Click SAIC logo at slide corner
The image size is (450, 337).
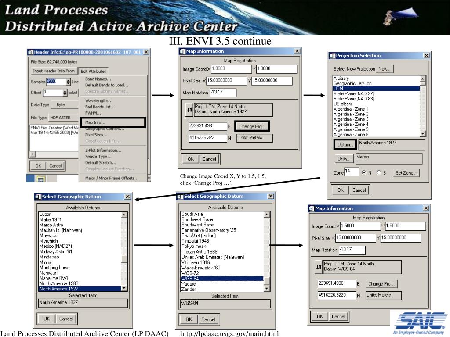(421, 323)
